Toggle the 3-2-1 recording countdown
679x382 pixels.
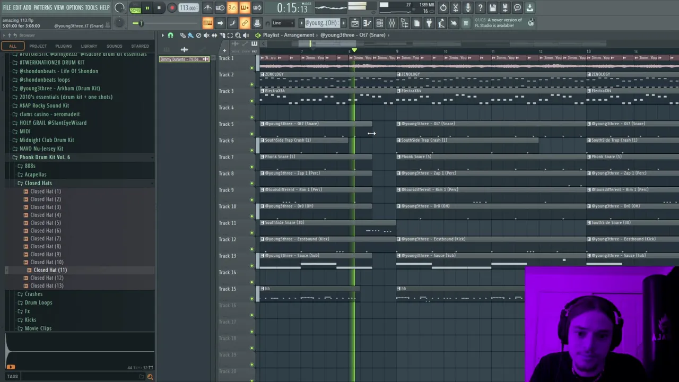click(x=232, y=8)
